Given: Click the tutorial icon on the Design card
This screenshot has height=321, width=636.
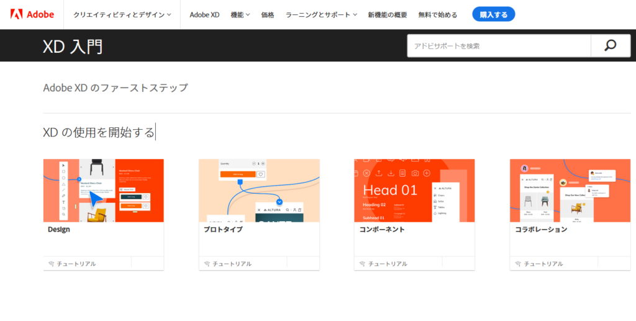Looking at the screenshot, I should [51, 264].
